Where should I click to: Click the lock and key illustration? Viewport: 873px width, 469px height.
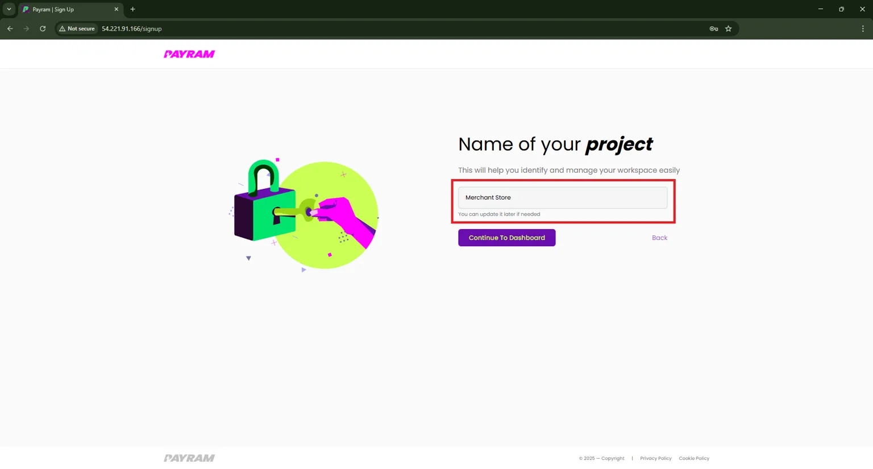point(306,215)
